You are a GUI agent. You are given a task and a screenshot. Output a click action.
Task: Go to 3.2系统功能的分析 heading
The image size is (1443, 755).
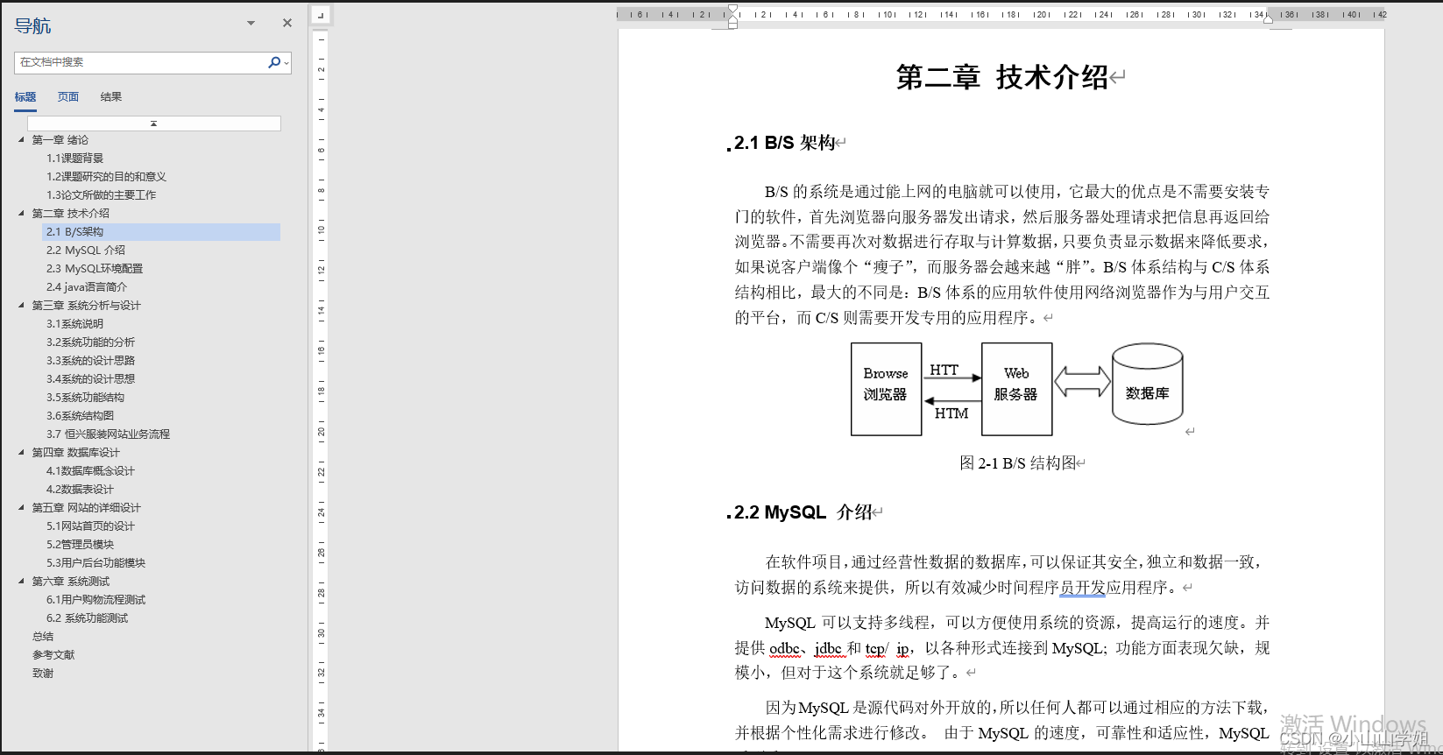[x=90, y=342]
